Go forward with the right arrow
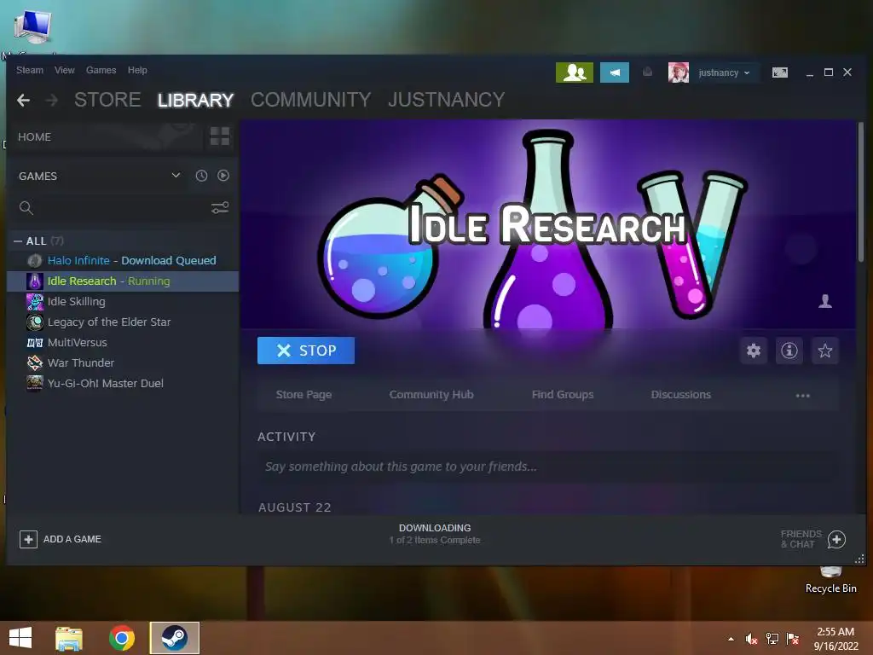873x655 pixels. 52,101
